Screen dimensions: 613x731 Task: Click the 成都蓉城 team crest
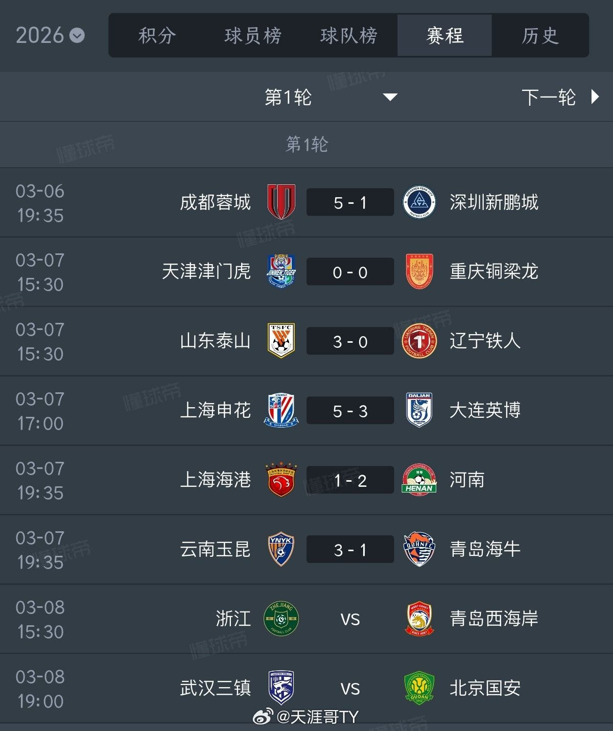pos(280,202)
